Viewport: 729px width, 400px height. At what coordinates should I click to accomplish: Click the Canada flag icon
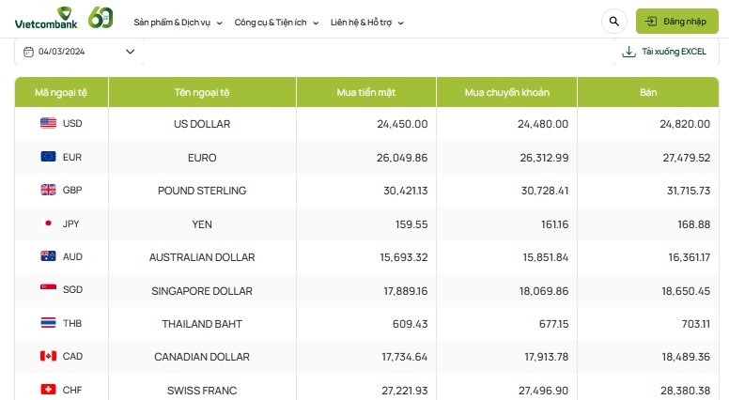[x=49, y=357]
